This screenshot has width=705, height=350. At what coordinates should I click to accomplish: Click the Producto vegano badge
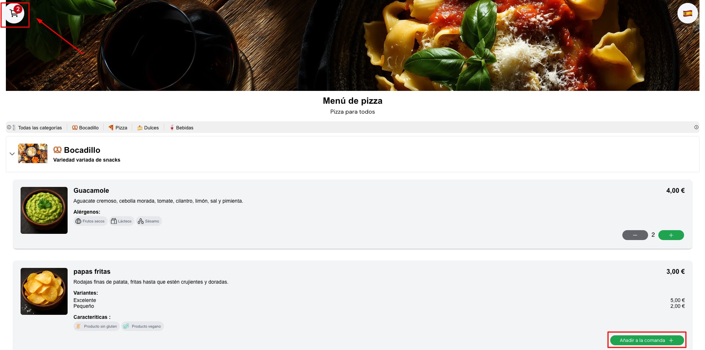click(x=143, y=326)
